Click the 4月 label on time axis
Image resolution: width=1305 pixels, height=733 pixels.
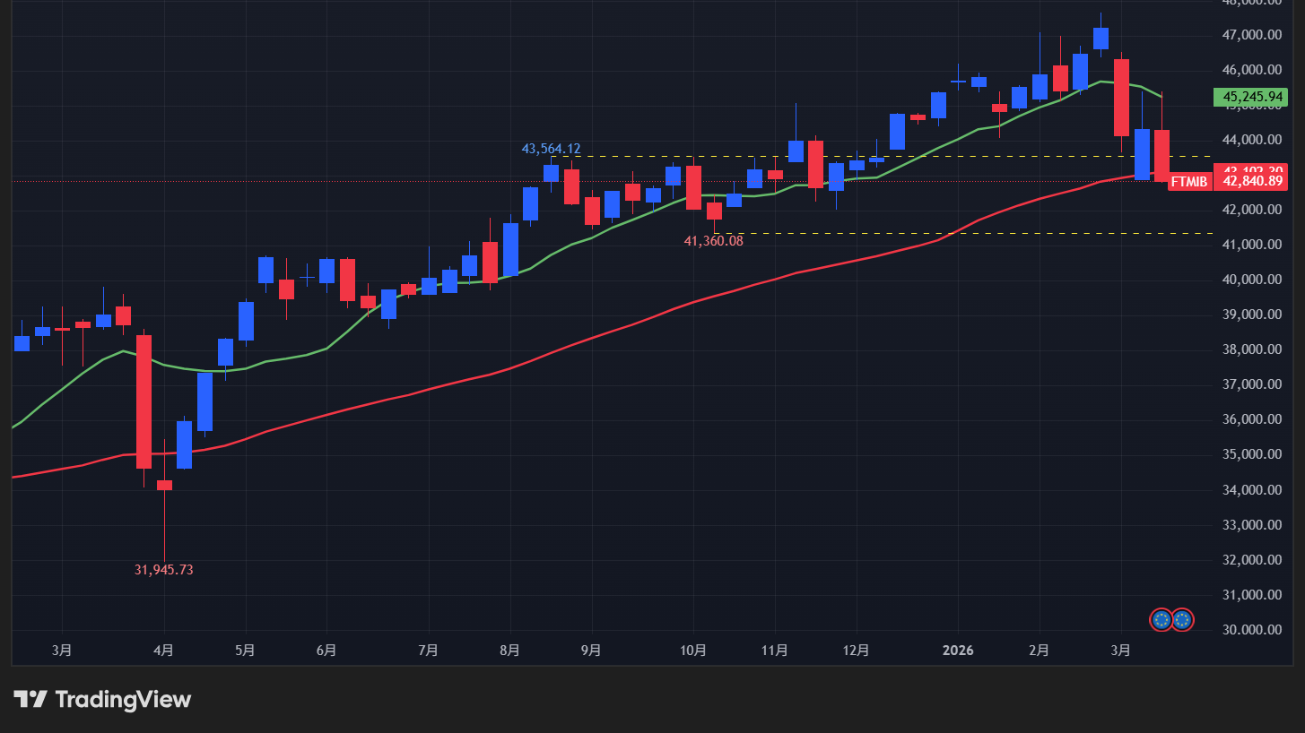tap(164, 649)
